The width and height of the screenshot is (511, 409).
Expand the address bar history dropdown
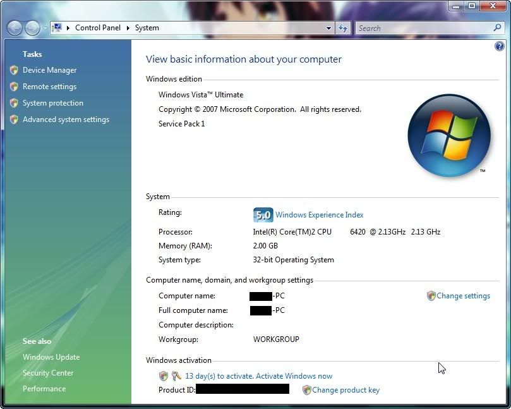328,28
